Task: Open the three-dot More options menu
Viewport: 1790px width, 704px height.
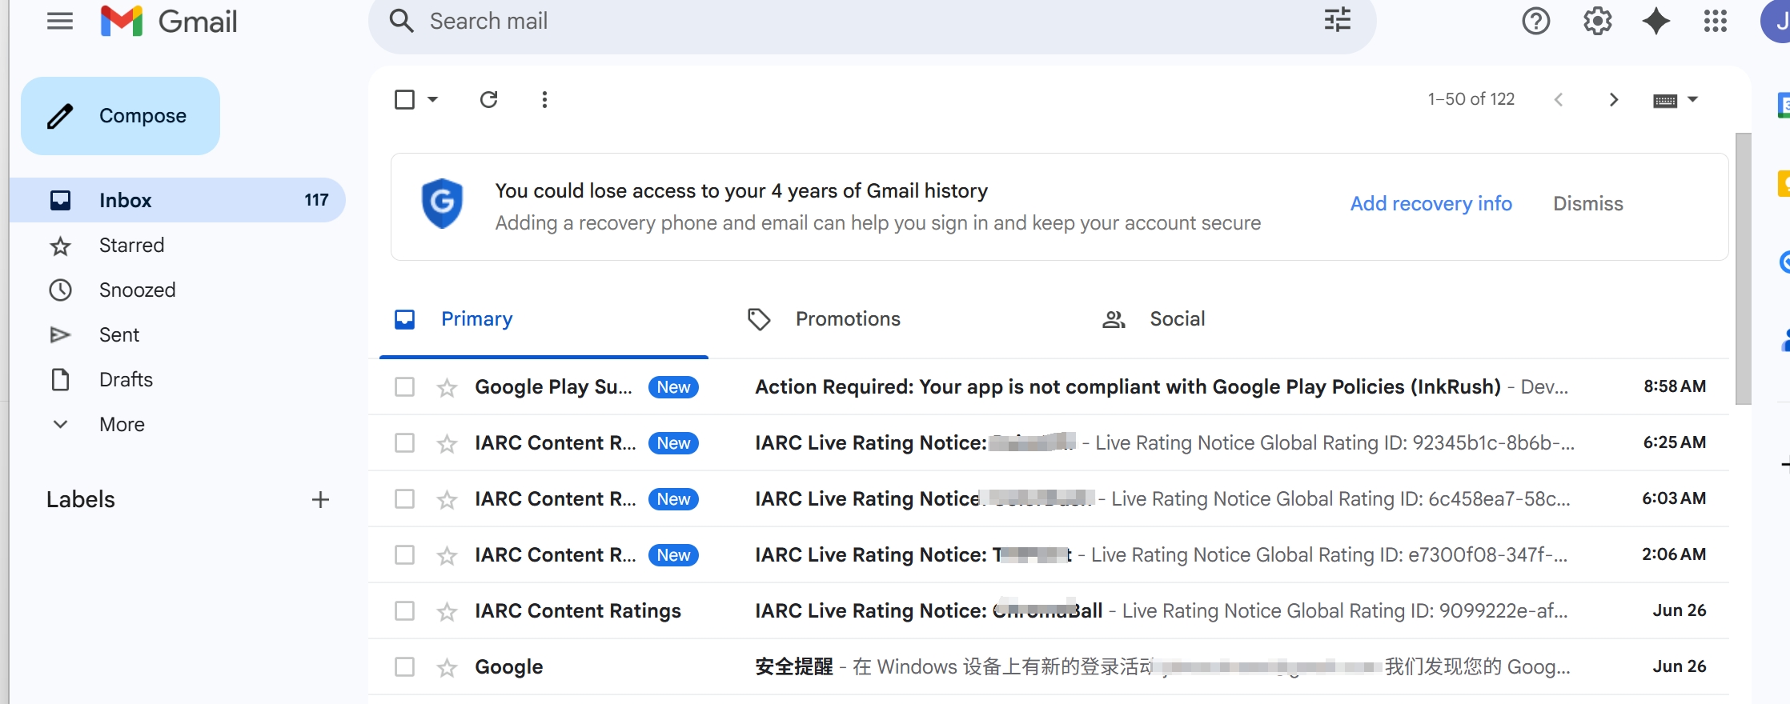Action: point(544,99)
